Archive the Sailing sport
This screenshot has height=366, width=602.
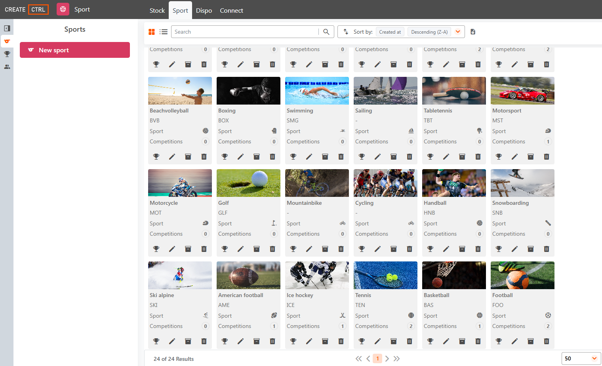tap(394, 156)
